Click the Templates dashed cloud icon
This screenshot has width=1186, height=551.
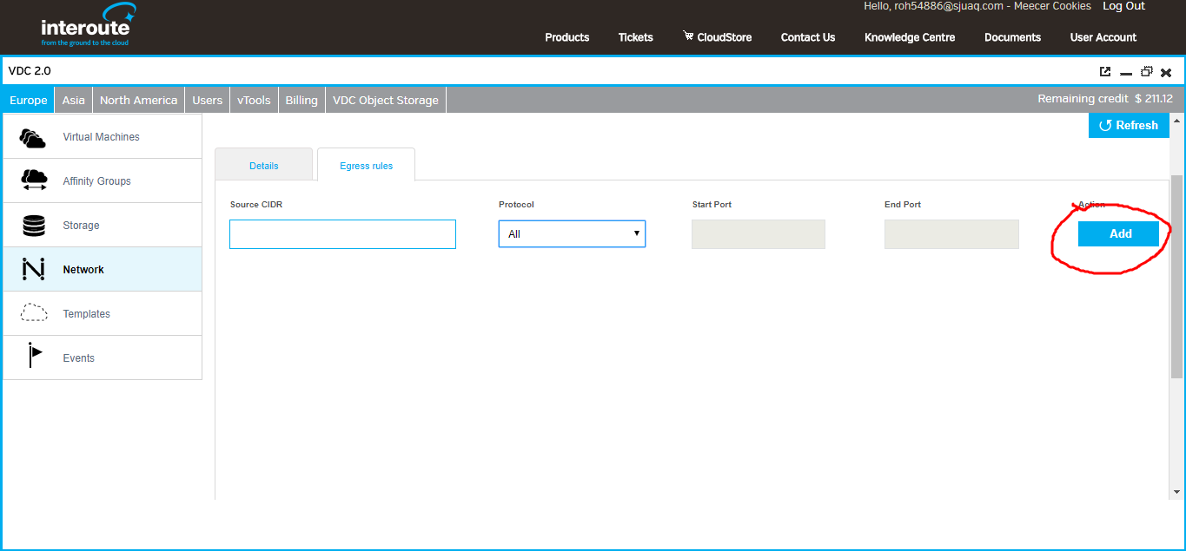coord(34,313)
